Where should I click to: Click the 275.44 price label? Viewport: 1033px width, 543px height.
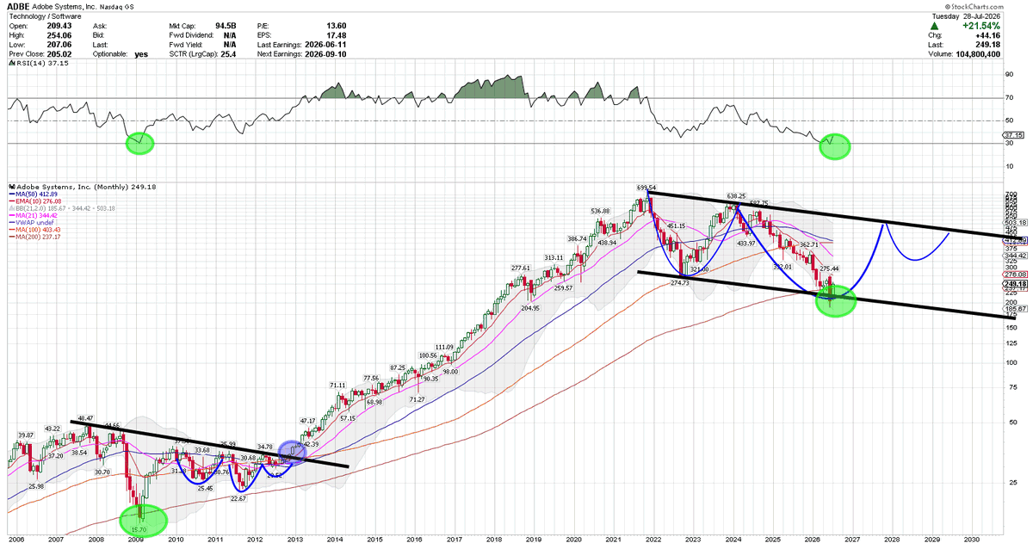[x=828, y=268]
